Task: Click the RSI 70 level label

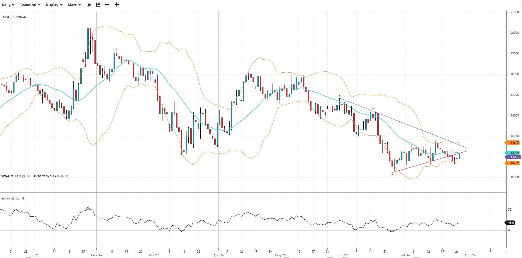Action: [x=510, y=210]
